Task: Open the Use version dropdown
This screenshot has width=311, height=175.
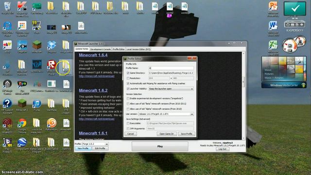Action: pyautogui.click(x=166, y=114)
